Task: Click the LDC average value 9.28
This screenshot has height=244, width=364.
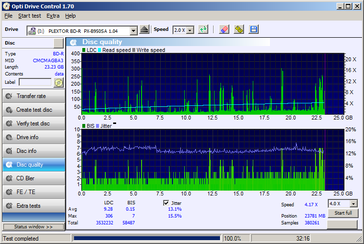Action: pos(108,209)
